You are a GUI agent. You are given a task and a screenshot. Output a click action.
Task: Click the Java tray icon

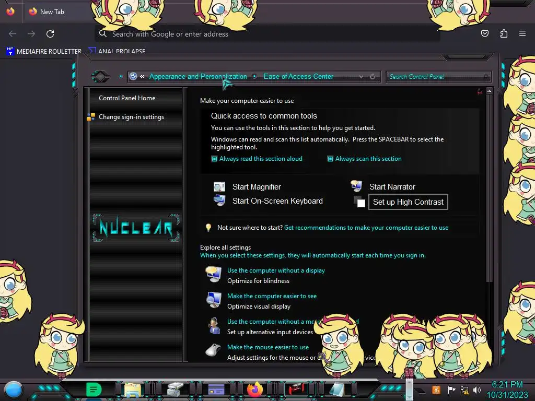point(436,390)
